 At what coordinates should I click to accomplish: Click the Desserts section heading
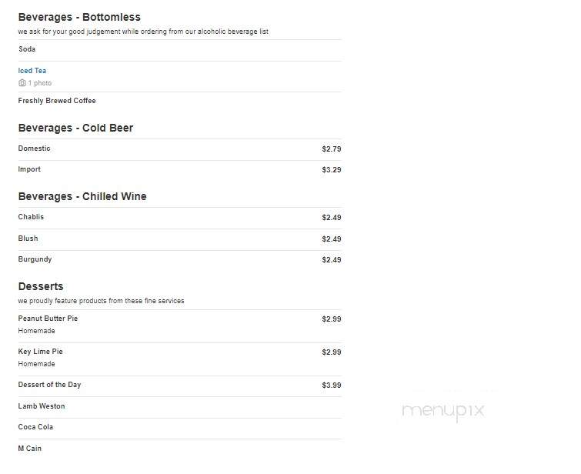pos(41,286)
